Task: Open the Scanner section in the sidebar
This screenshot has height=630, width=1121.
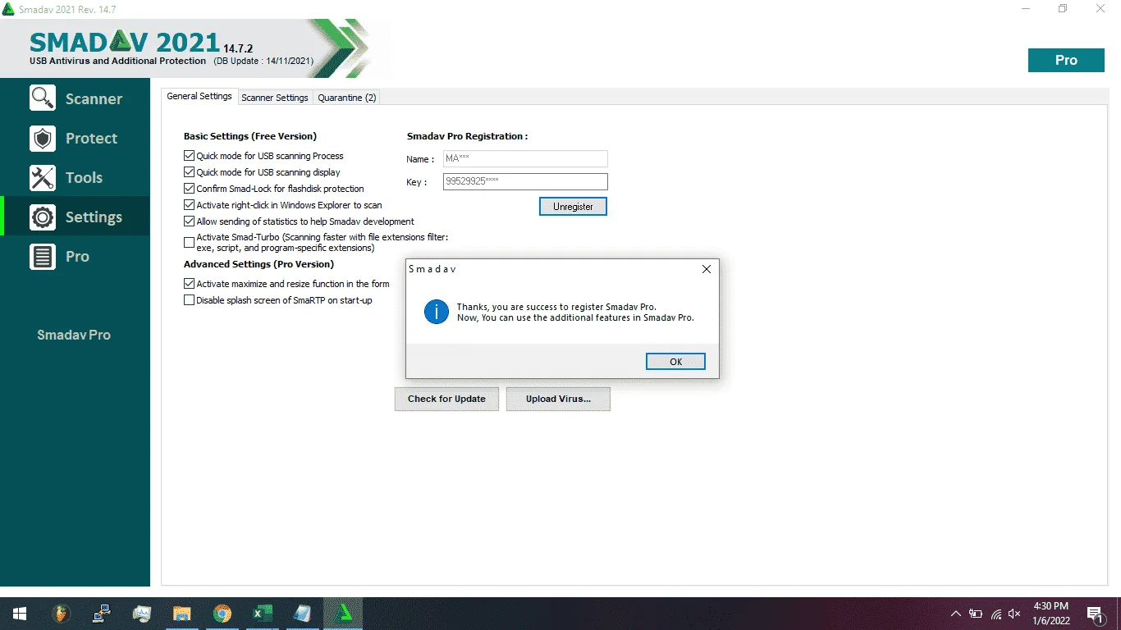Action: click(75, 98)
